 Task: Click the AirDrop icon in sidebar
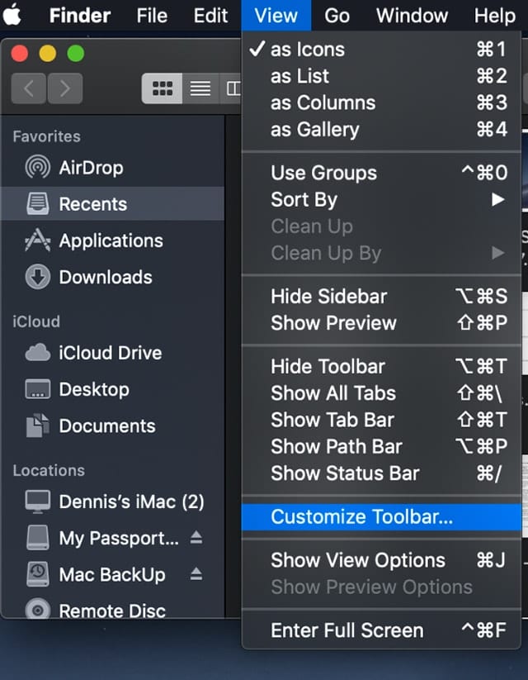point(37,168)
